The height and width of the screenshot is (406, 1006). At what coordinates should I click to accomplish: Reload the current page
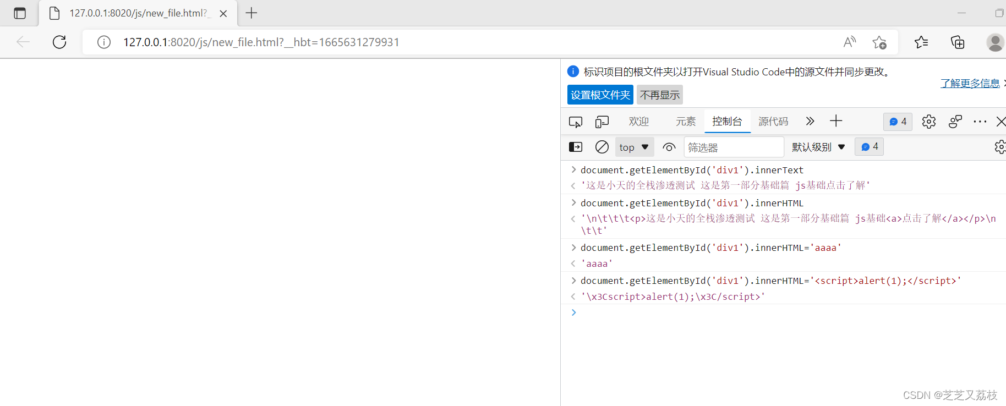click(x=59, y=42)
